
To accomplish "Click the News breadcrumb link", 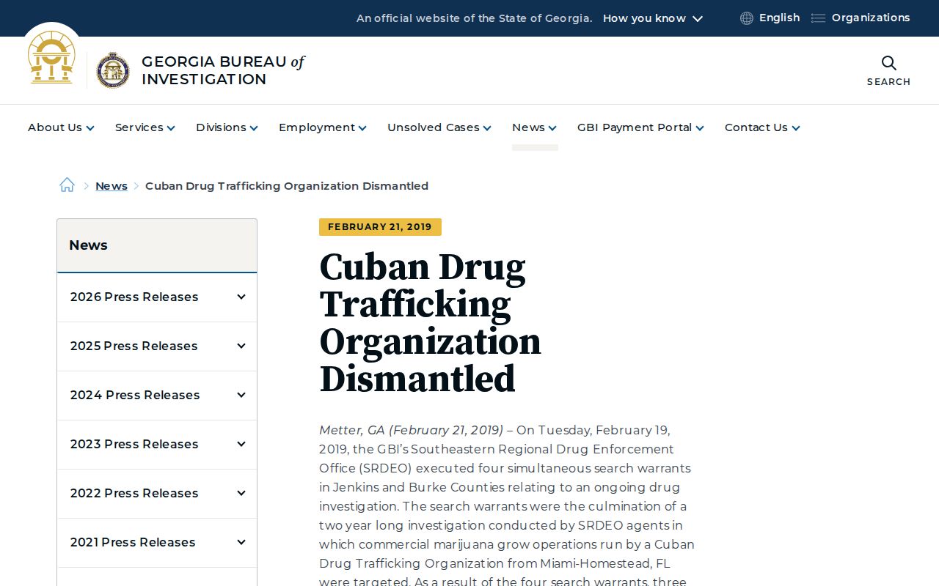I will (x=112, y=186).
